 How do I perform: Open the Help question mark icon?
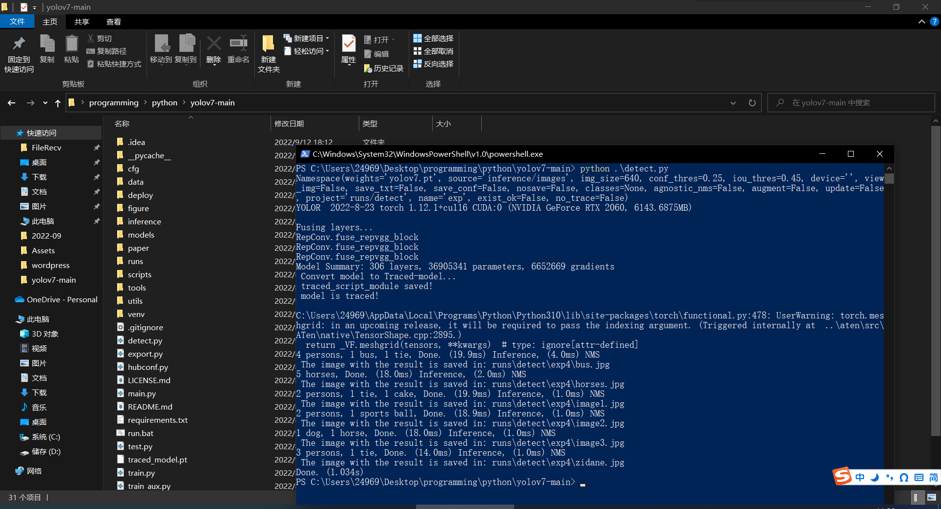pyautogui.click(x=935, y=22)
